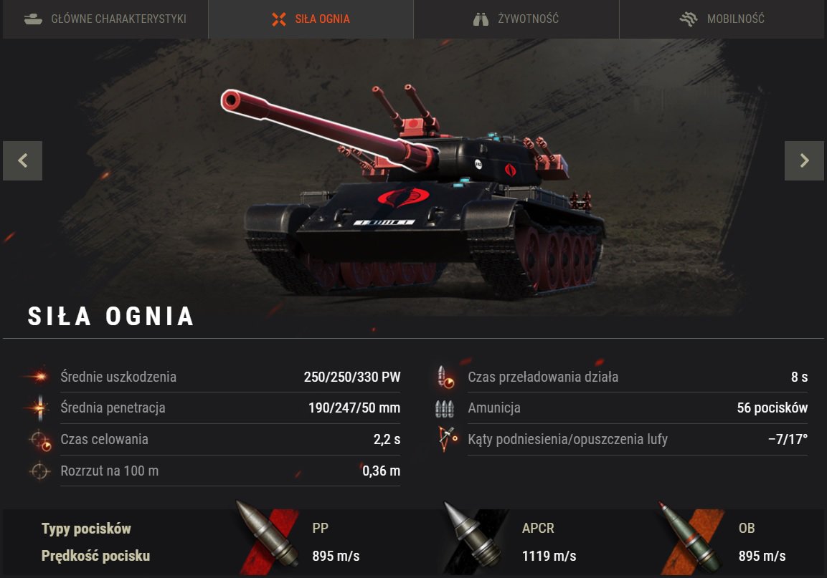Click the Rozrzut na 100 m crosshair icon
Screen dimensions: 827x578
tap(39, 471)
